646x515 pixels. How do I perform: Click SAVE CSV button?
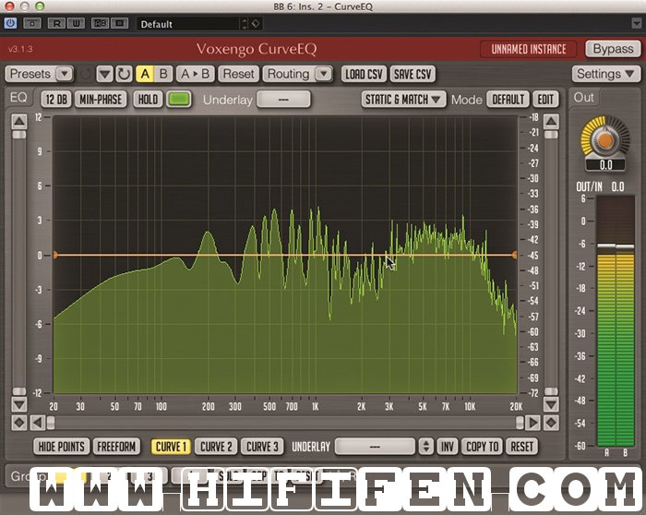[413, 74]
